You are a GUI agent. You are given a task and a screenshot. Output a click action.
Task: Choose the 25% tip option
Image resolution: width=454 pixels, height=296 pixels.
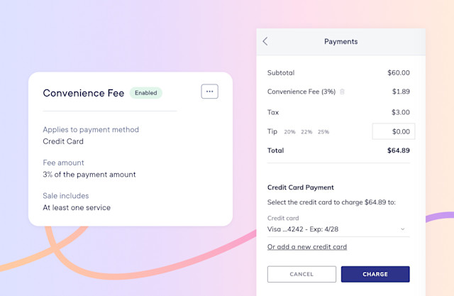[x=323, y=132]
